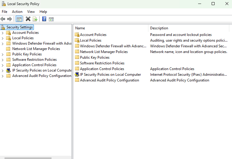Select Windows Defender Firewall name in list
Screen dimensions: 232x159
113,46
